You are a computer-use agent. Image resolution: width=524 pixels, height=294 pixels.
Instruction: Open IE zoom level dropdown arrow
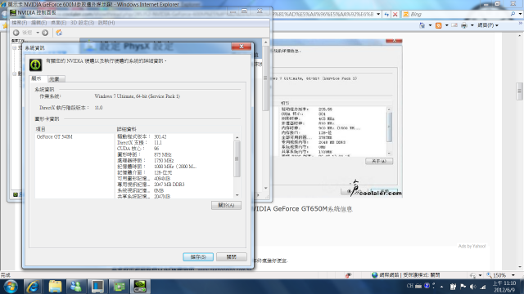click(x=513, y=275)
